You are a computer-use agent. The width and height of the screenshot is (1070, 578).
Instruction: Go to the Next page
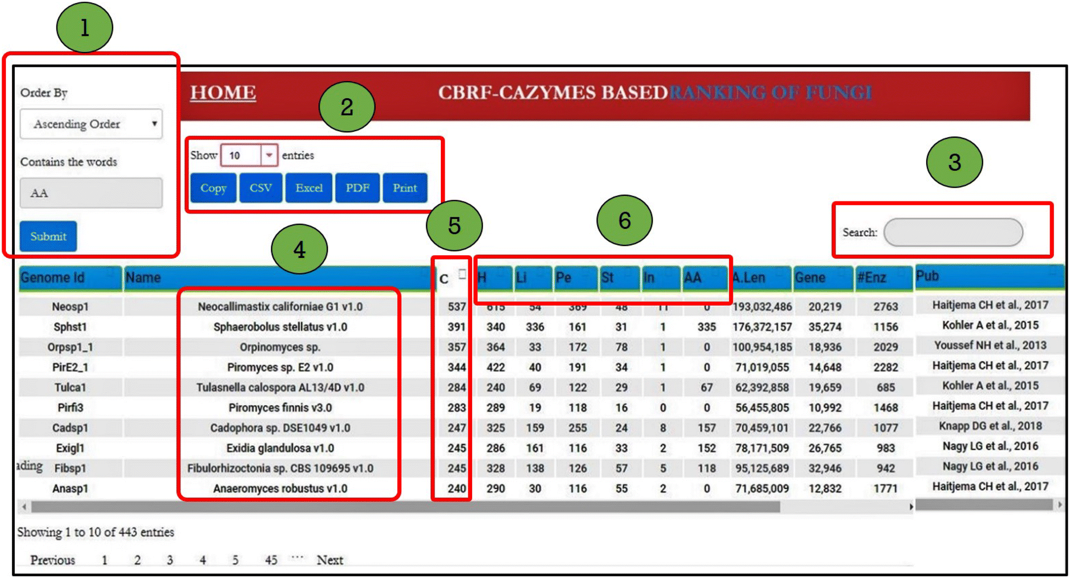330,560
